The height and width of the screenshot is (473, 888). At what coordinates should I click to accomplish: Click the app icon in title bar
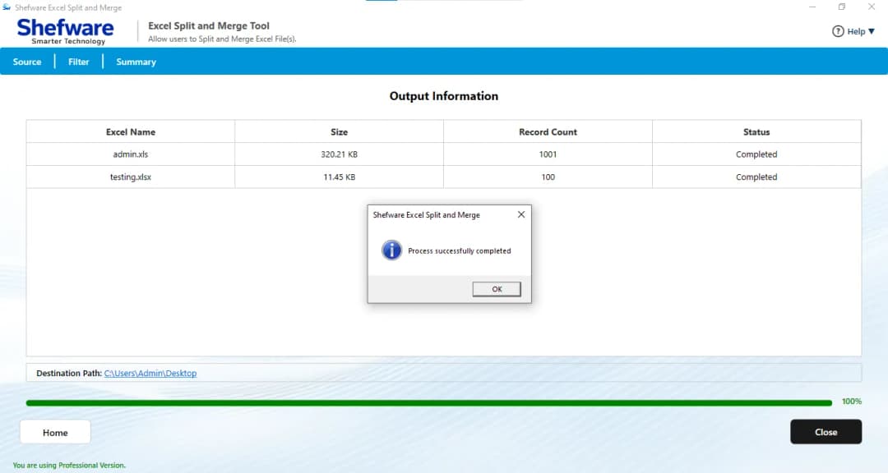pos(7,7)
